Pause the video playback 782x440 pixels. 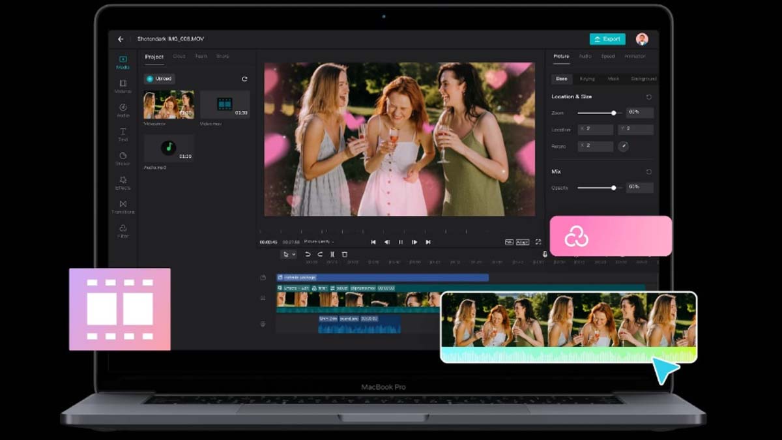click(401, 242)
